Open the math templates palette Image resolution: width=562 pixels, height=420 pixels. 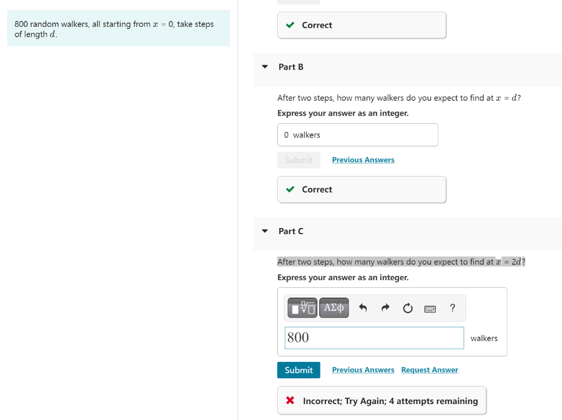click(x=301, y=308)
